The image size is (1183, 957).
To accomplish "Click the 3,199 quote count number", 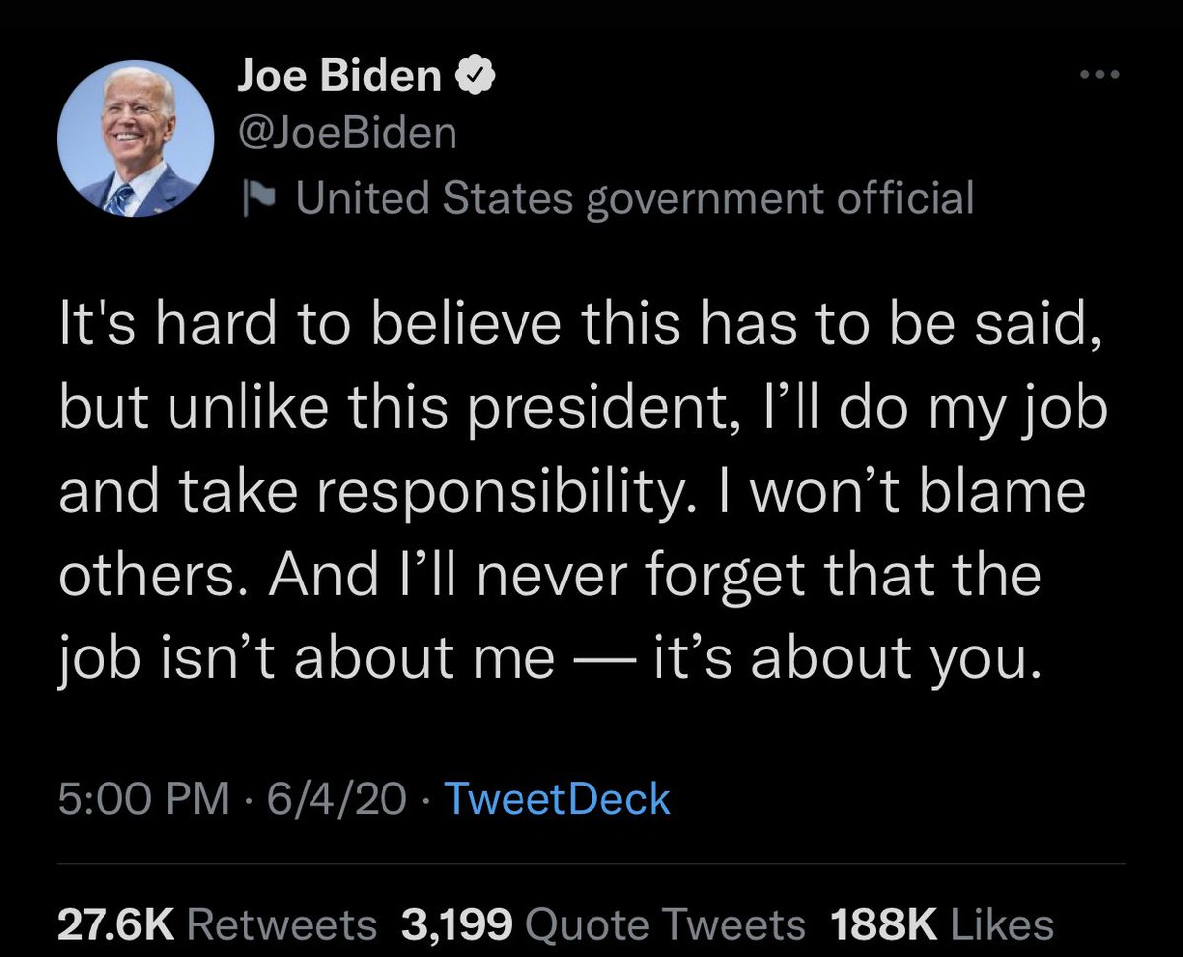I will [457, 925].
